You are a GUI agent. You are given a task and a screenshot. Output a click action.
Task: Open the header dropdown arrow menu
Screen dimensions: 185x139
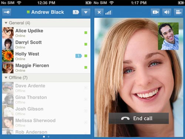point(86,12)
